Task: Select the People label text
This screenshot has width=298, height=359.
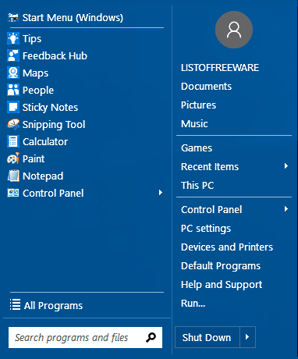Action: 38,91
